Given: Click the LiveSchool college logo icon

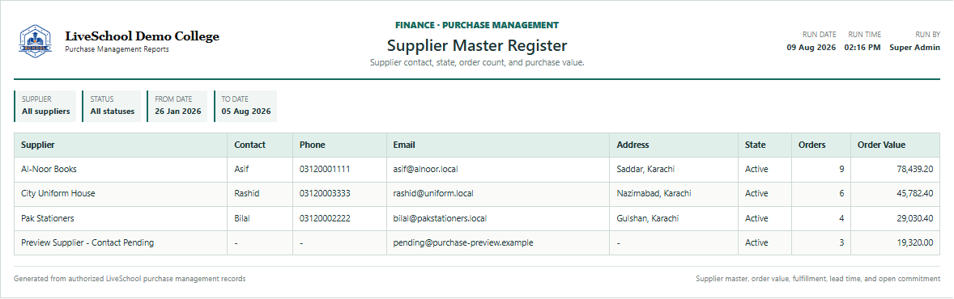Looking at the screenshot, I should (36, 41).
